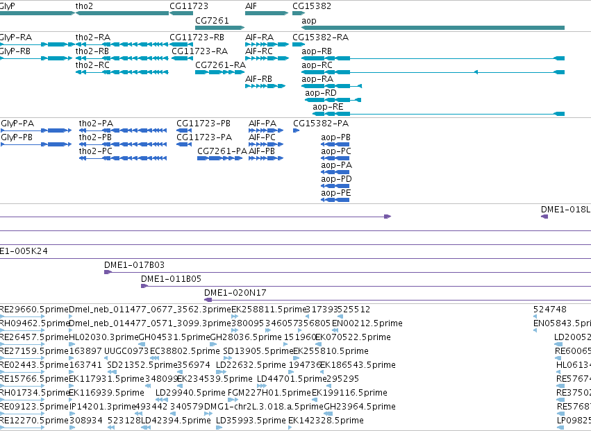The width and height of the screenshot is (591, 431).
Task: Click the AIF-RC transcript
Action: tap(267, 58)
